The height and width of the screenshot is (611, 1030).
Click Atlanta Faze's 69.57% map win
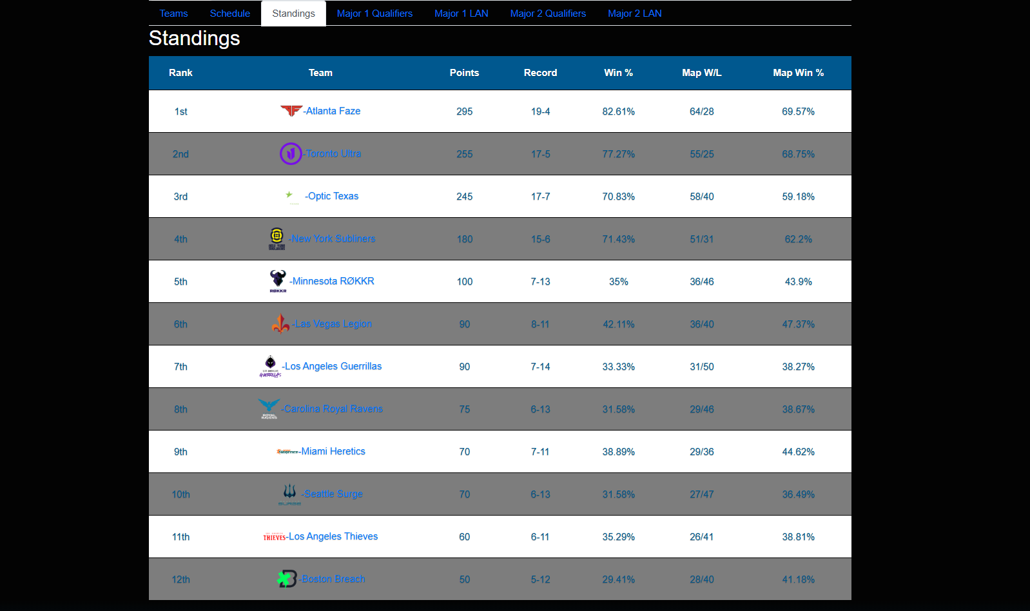point(798,112)
